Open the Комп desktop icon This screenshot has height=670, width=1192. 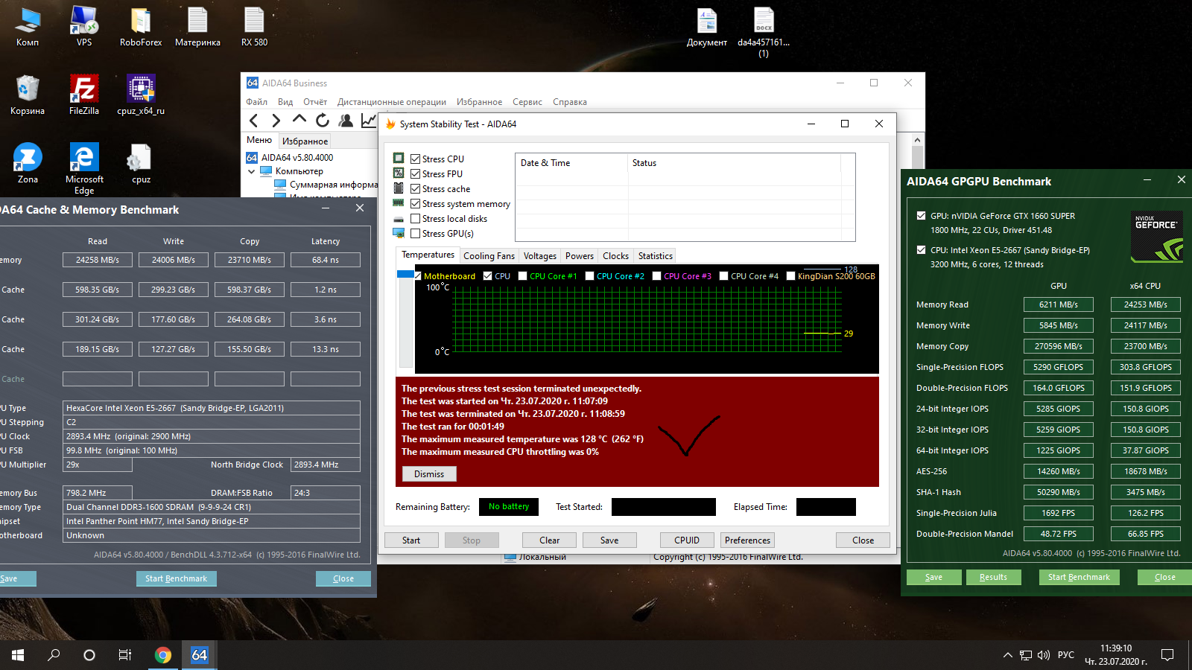pos(28,27)
